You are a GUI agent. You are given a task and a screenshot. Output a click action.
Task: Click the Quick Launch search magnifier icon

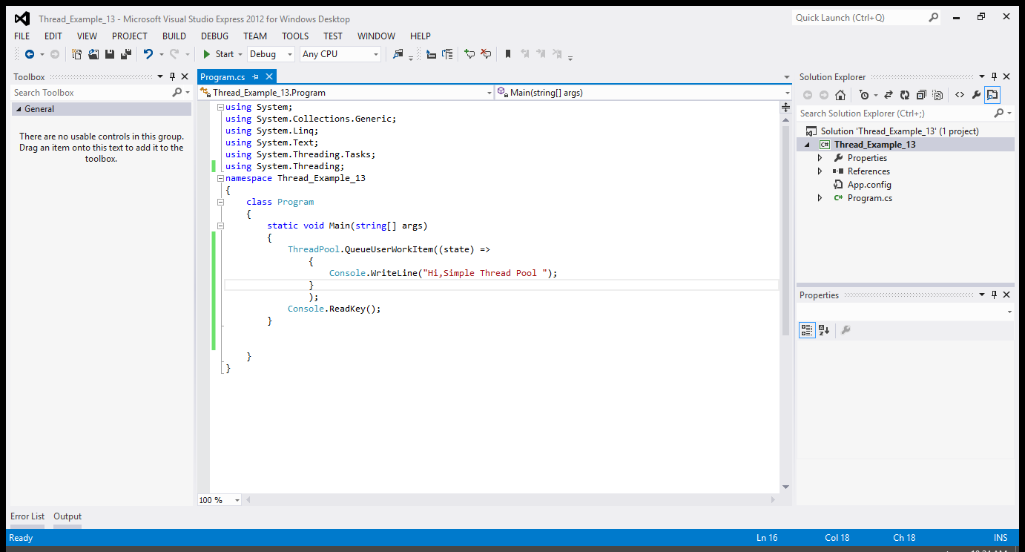coord(934,17)
